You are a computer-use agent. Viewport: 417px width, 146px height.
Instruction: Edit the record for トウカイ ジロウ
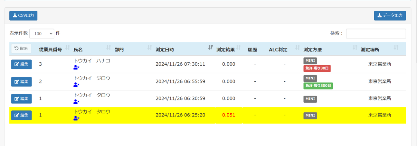tap(21, 82)
